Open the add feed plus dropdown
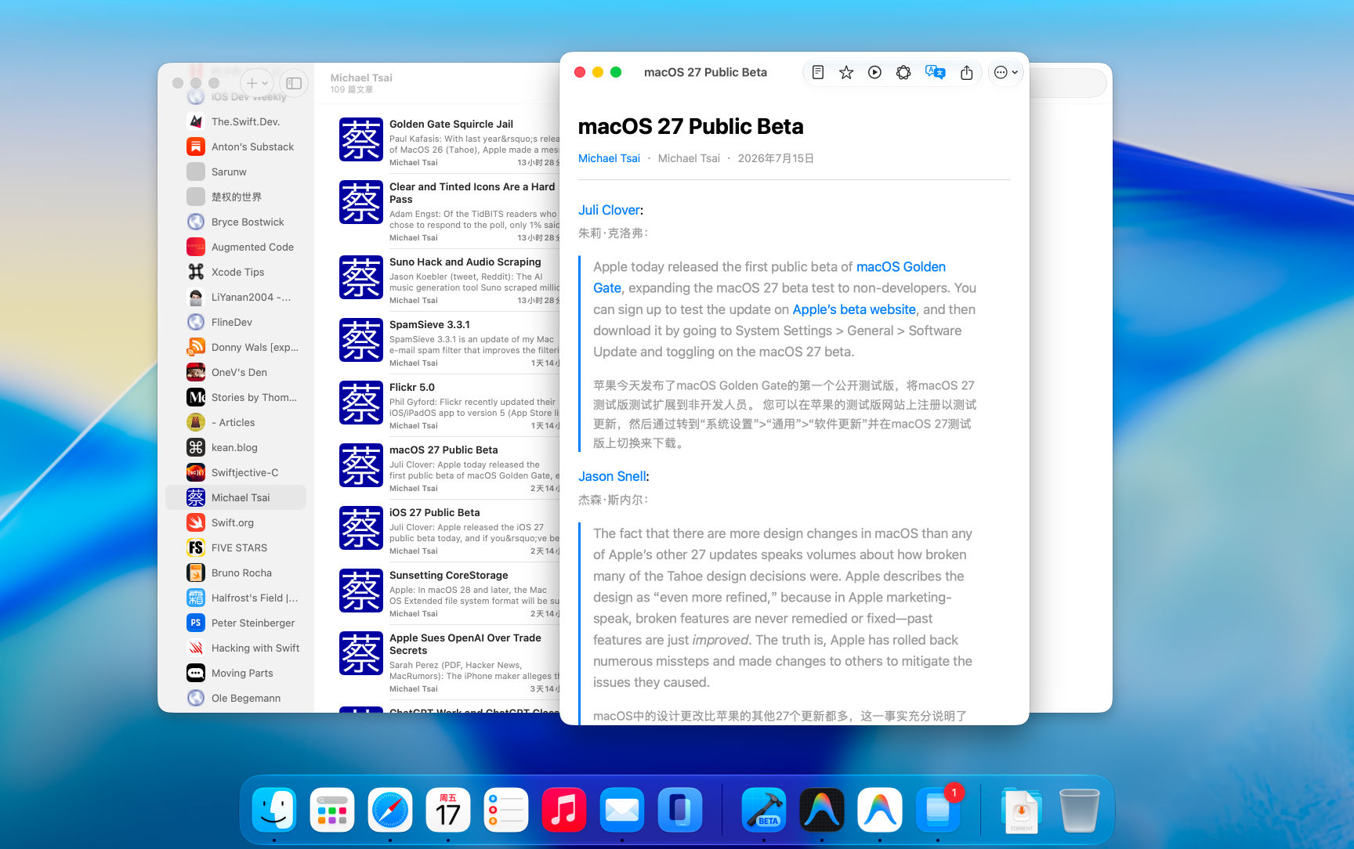 tap(256, 83)
